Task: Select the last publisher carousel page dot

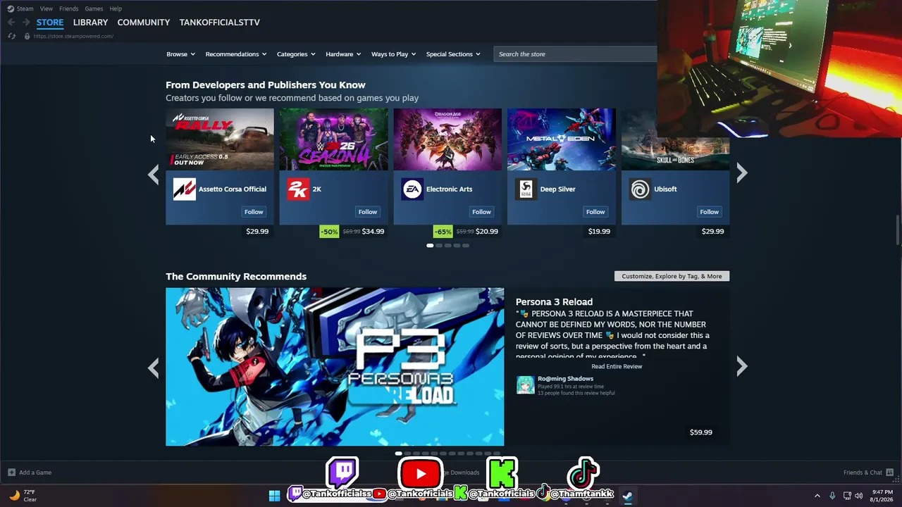Action: (466, 246)
